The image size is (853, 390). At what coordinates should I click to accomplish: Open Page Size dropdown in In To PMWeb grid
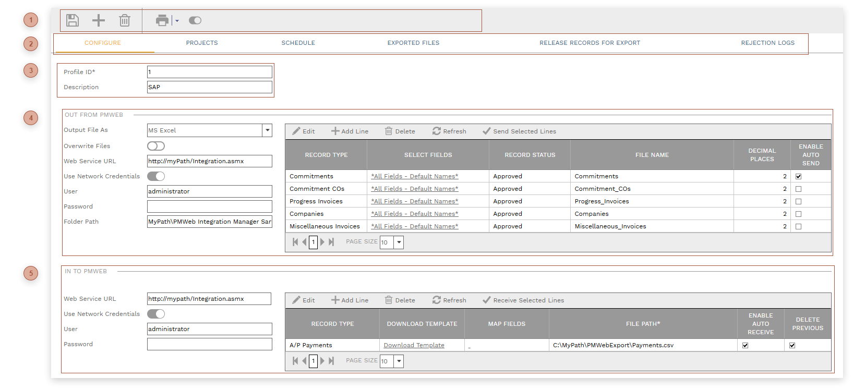(x=399, y=361)
